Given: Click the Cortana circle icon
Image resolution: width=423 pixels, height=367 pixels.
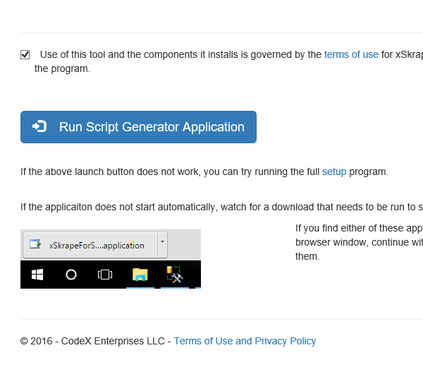Looking at the screenshot, I should [x=71, y=275].
